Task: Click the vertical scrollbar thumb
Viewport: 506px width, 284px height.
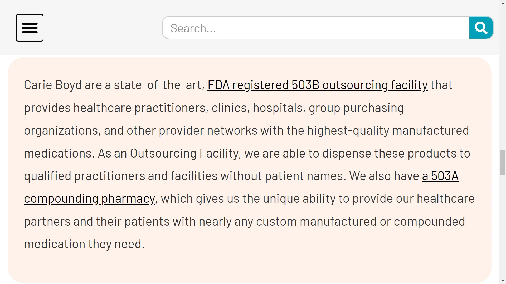Action: 503,162
